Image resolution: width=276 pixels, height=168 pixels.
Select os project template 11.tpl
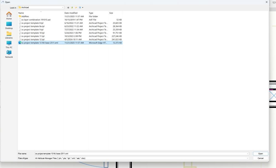[x=33, y=36]
